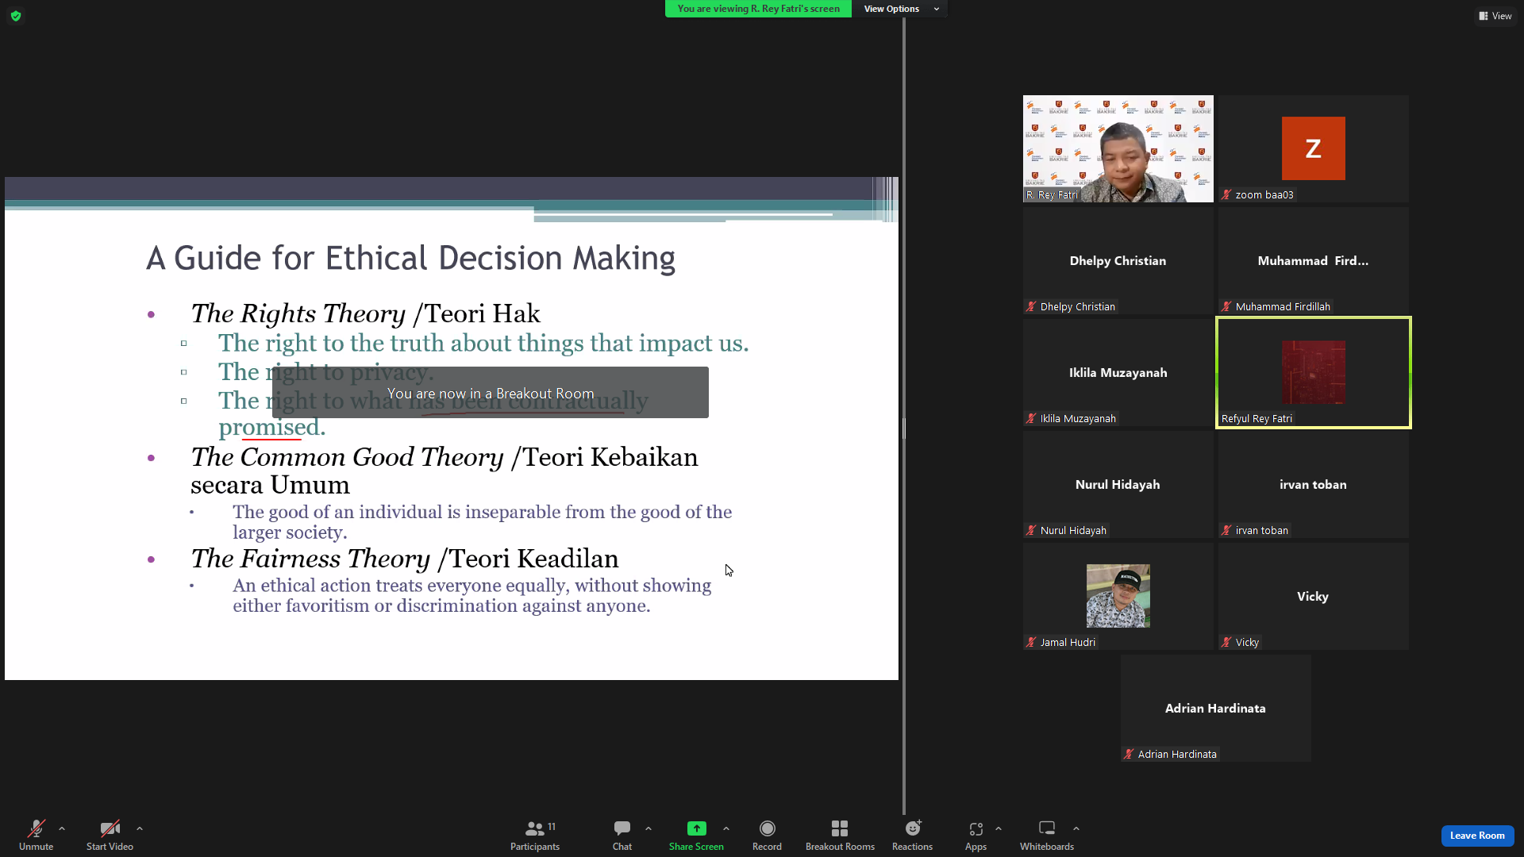This screenshot has width=1524, height=857.
Task: Click the muted mic icon beside Jamal Hudri's name
Action: click(x=1031, y=642)
